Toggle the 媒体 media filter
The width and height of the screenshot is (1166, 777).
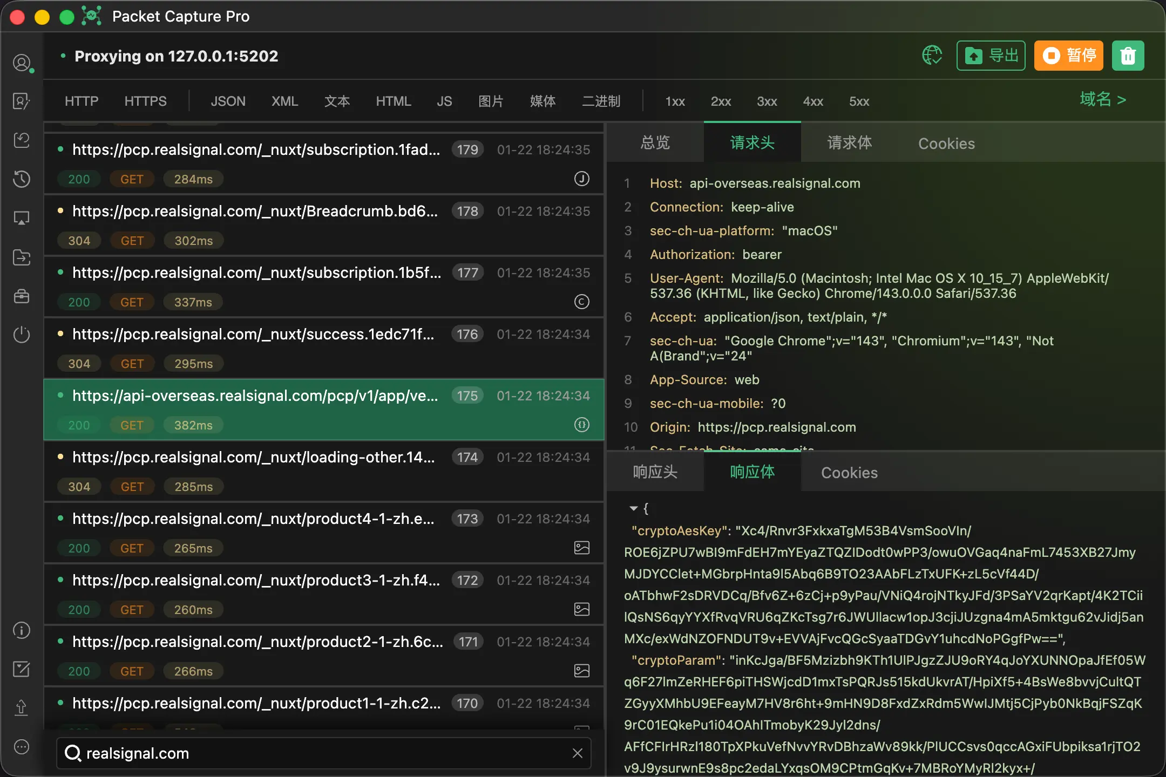click(543, 101)
